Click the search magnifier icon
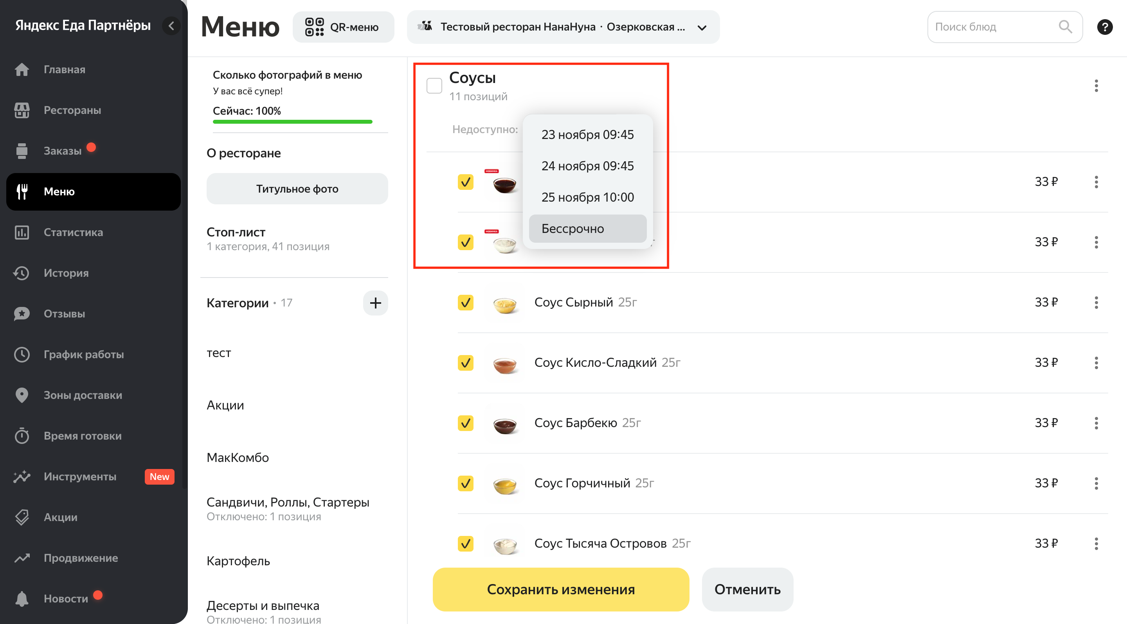This screenshot has height=624, width=1127. click(1065, 27)
